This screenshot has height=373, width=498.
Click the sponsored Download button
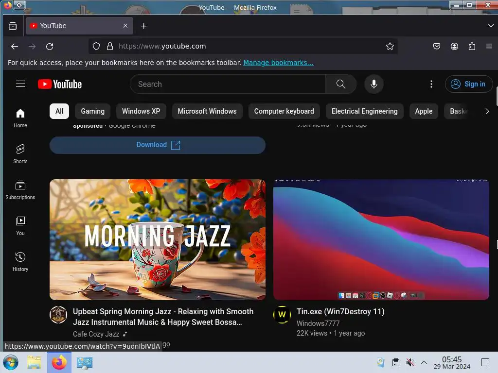pos(158,145)
